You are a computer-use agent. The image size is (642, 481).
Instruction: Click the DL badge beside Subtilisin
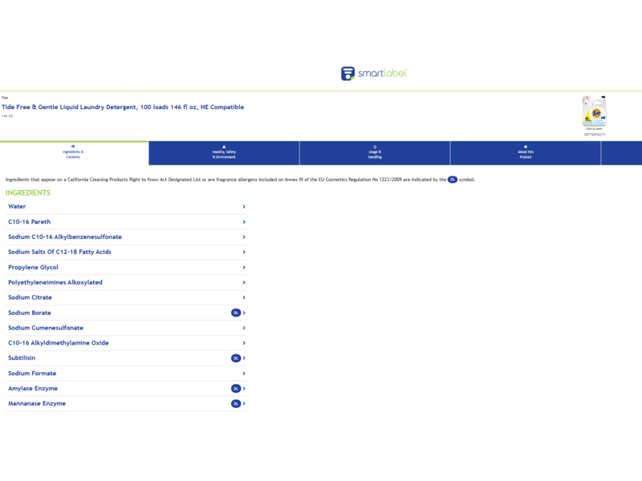[236, 358]
